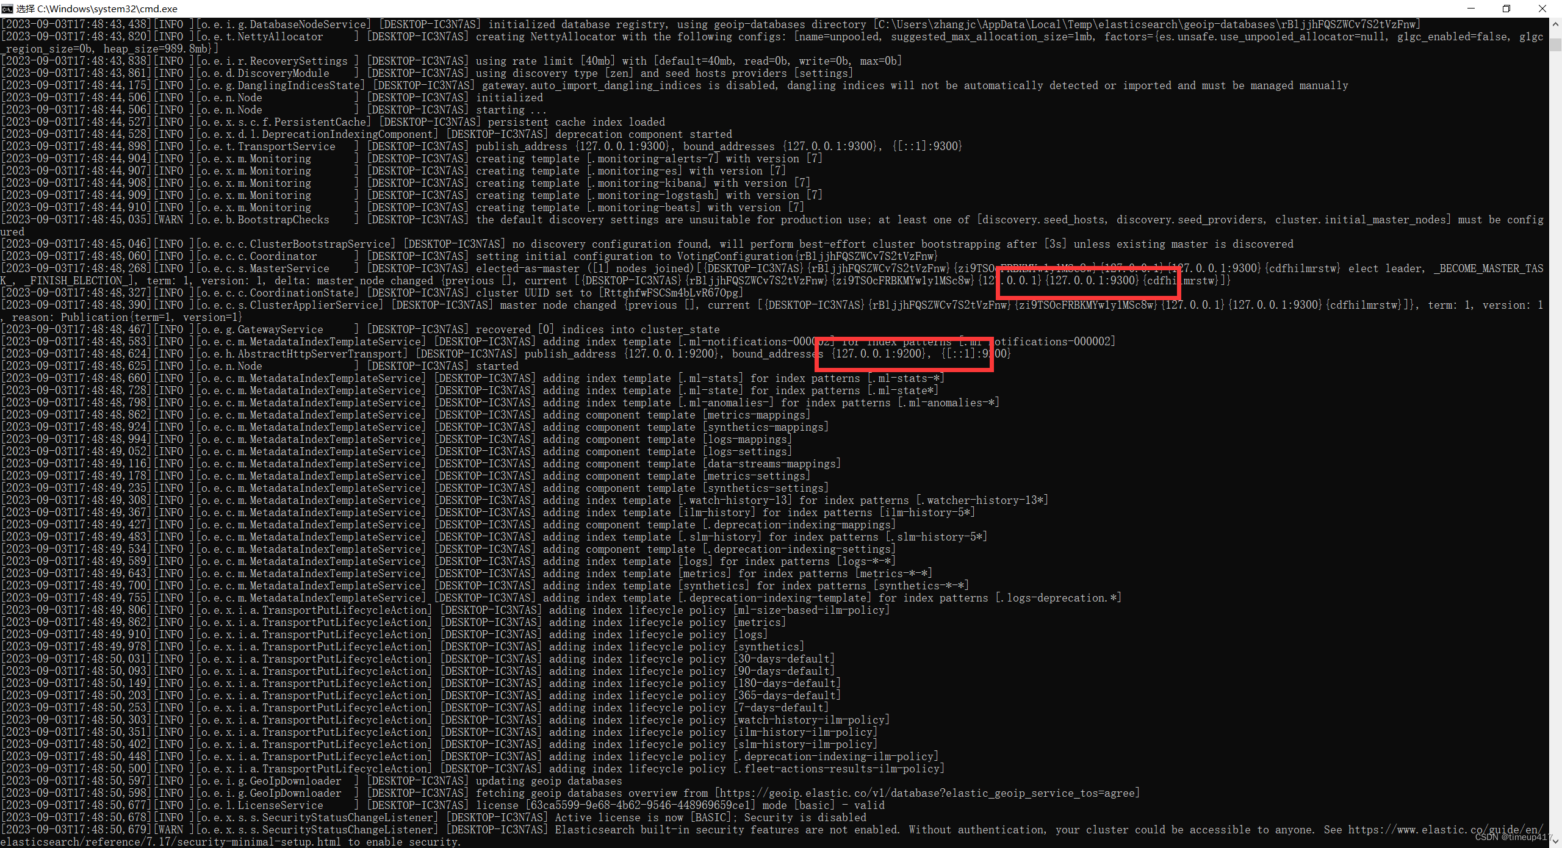This screenshot has height=848, width=1562.
Task: Click component template '[logs-settings]'
Action: 747,451
